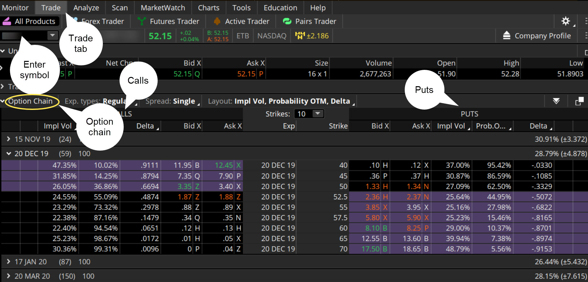Image resolution: width=588 pixels, height=282 pixels.
Task: Click the calls Delta column header
Action: 145,126
